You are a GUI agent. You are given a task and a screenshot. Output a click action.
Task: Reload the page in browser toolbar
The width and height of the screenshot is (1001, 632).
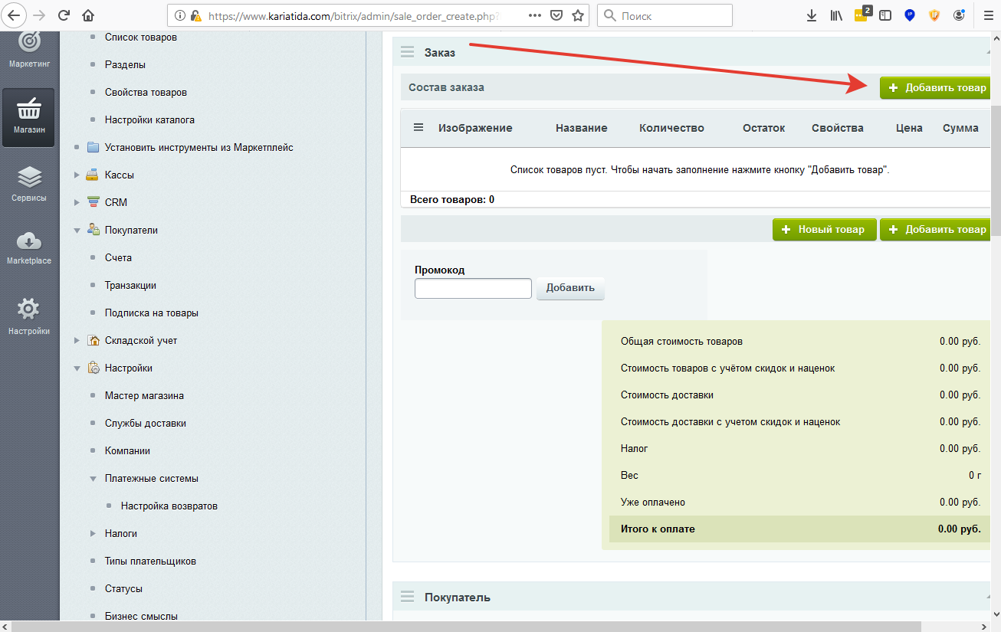point(64,15)
